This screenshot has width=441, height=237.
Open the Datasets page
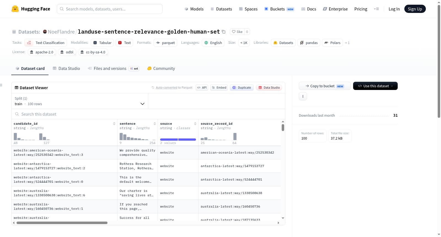coord(221,9)
